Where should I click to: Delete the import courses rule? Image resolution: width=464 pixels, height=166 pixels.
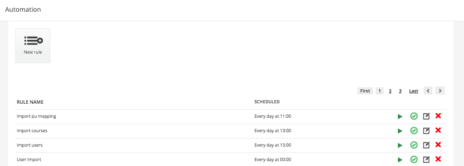click(438, 130)
